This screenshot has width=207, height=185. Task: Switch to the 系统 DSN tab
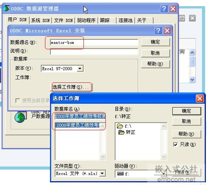click(x=40, y=20)
